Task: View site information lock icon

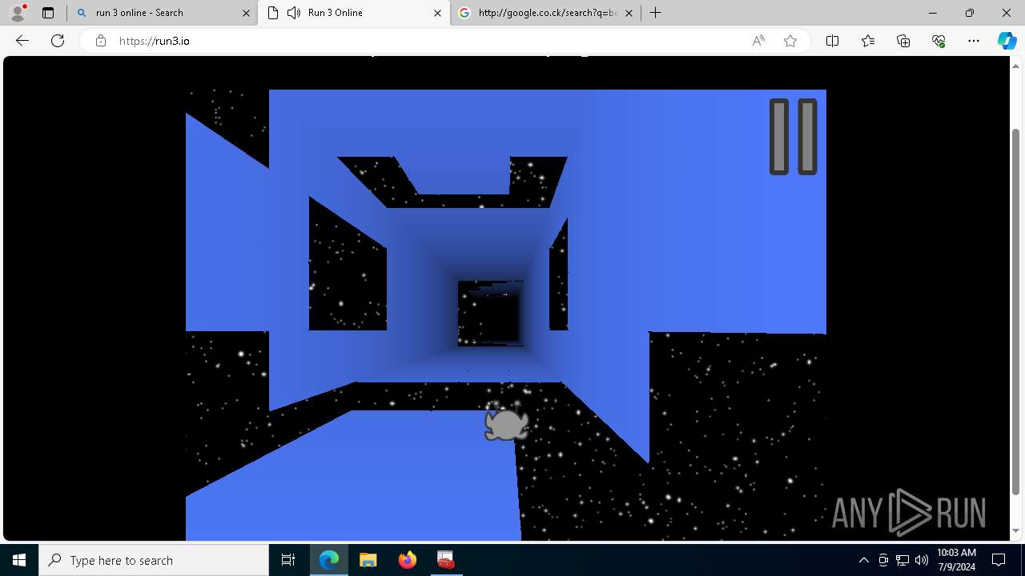Action: click(101, 41)
